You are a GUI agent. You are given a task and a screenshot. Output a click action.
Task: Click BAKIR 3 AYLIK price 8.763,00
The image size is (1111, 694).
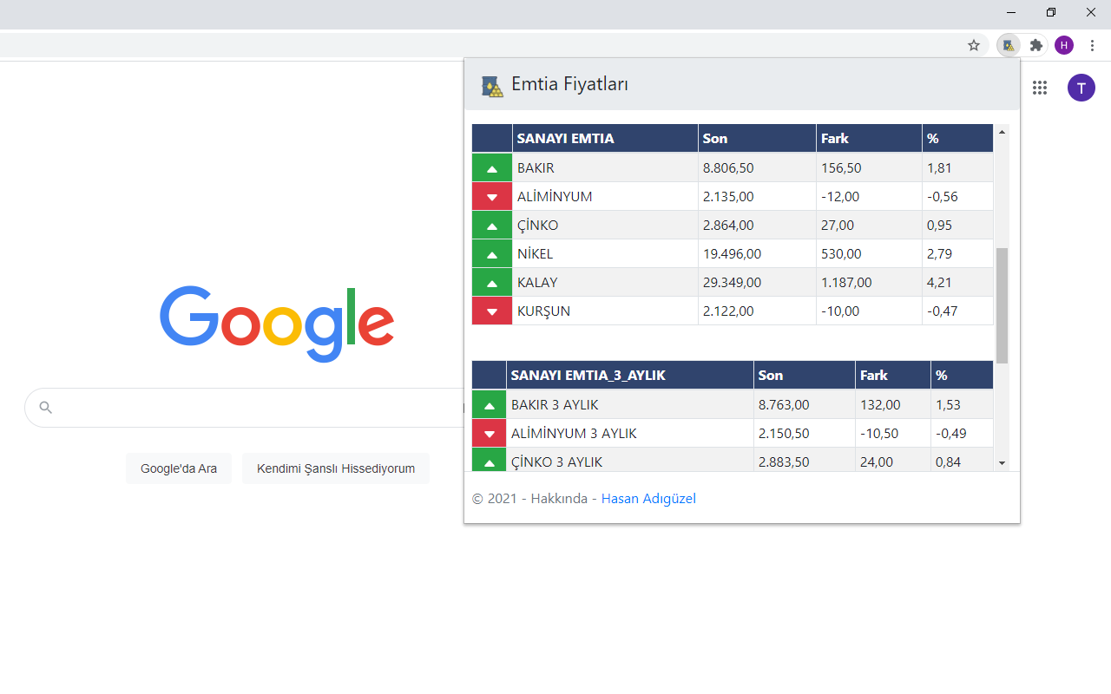(784, 404)
